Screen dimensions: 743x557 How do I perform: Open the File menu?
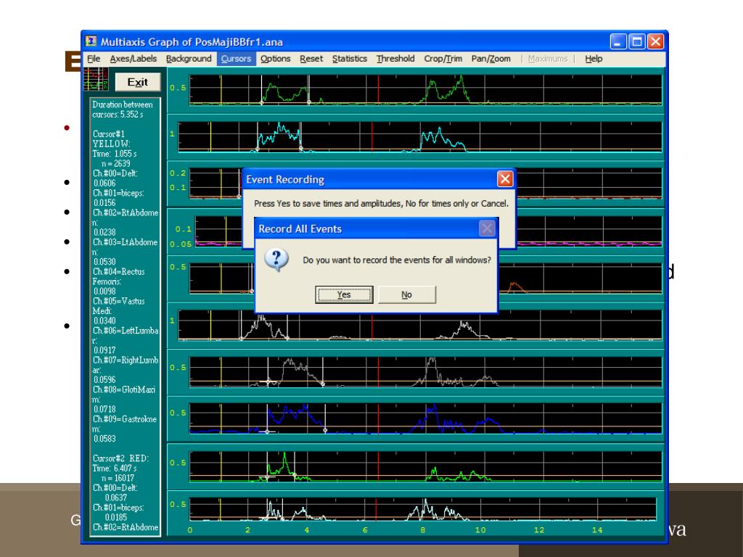94,59
